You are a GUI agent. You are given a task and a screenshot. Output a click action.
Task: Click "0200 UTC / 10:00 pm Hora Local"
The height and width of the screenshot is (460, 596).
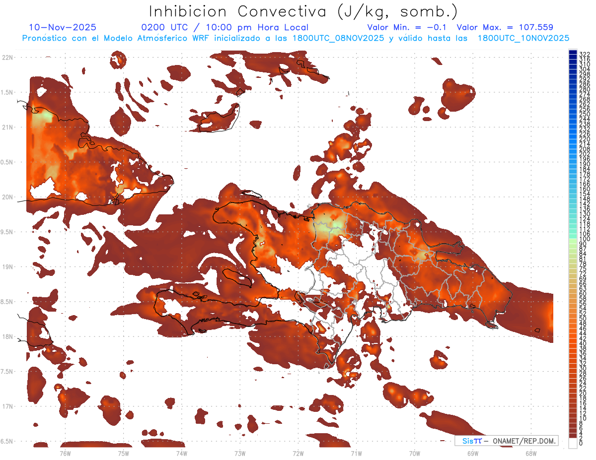point(224,28)
